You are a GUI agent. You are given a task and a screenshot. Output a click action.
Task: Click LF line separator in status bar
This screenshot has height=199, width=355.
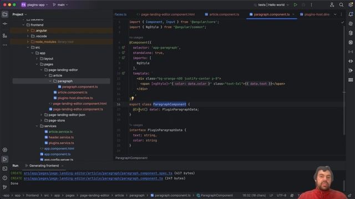click(271, 195)
